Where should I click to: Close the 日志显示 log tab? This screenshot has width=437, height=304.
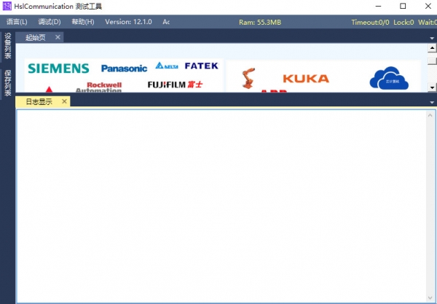coord(64,101)
